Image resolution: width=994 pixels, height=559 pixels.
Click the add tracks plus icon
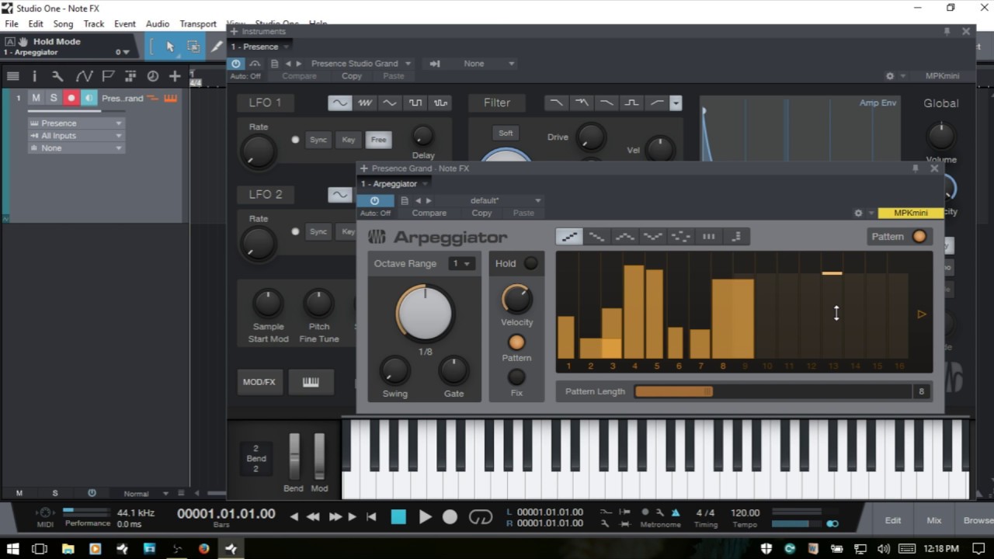pyautogui.click(x=175, y=76)
